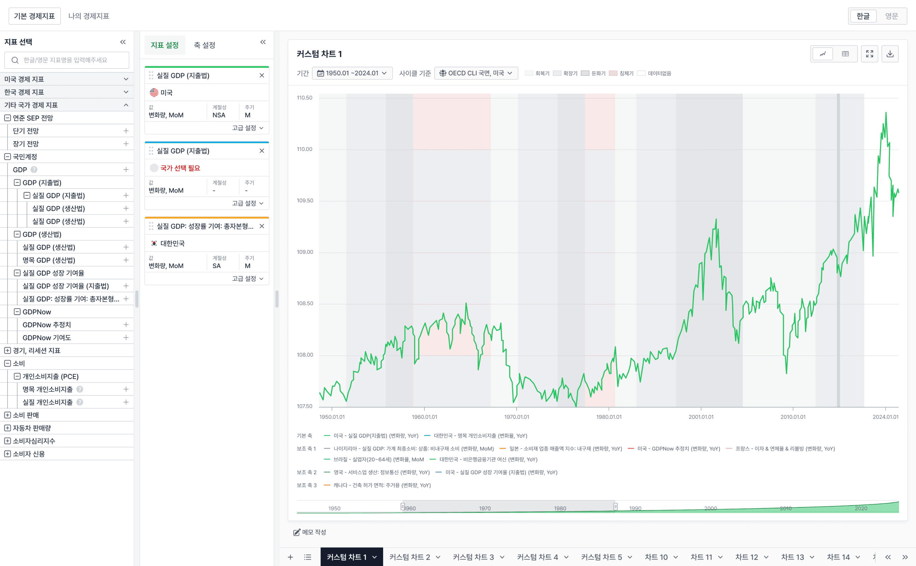Viewport: 916px width, 566px height.
Task: Open the OECD CLI 사이클 기준 dropdown
Action: [x=476, y=73]
